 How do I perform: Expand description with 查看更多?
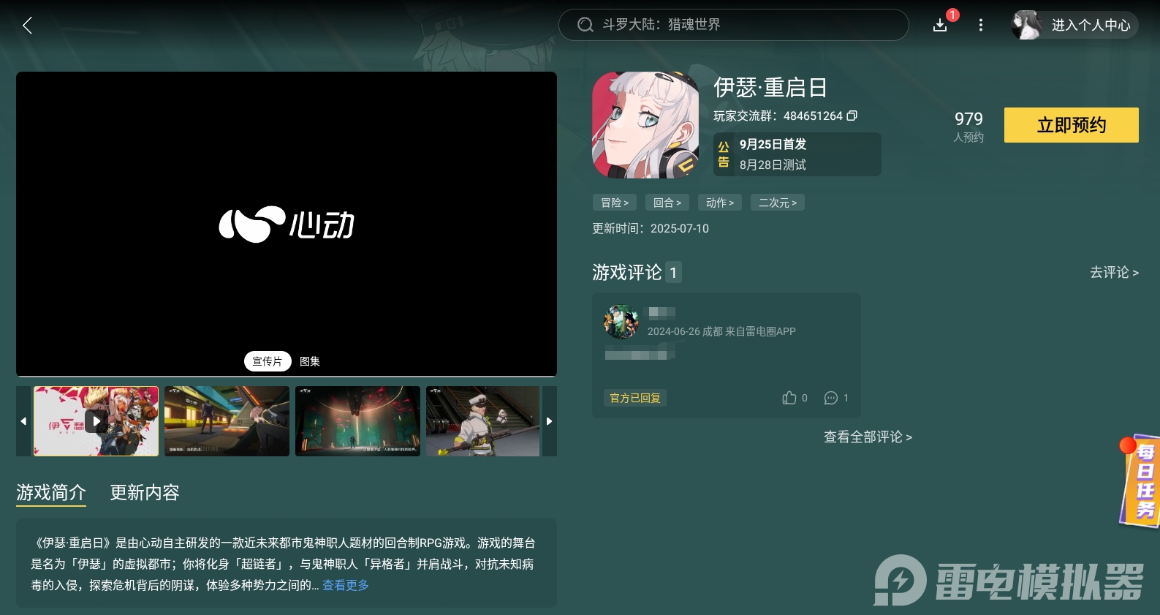tap(346, 585)
